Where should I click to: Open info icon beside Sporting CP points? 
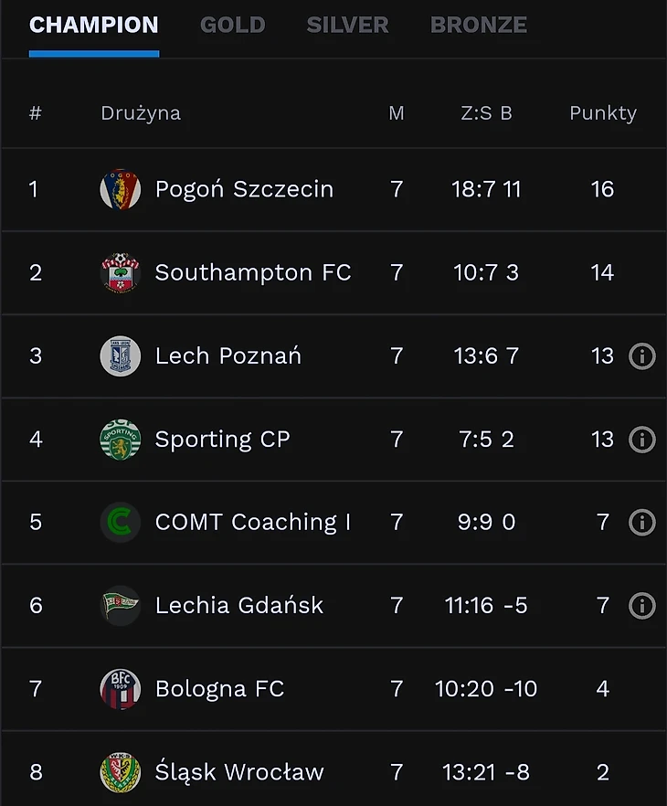[642, 440]
